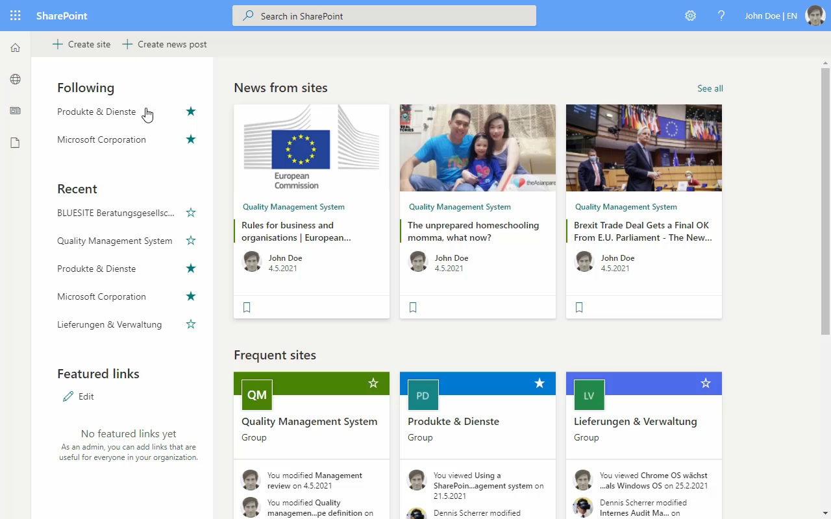Open My news icon in left rail
831x519 pixels.
pos(16,111)
